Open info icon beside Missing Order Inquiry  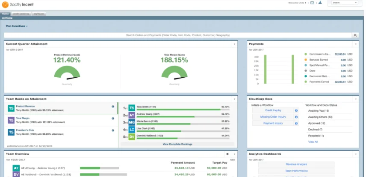(x=296, y=116)
